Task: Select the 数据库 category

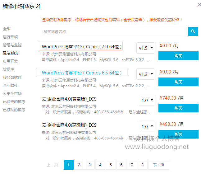Action: 8,69
